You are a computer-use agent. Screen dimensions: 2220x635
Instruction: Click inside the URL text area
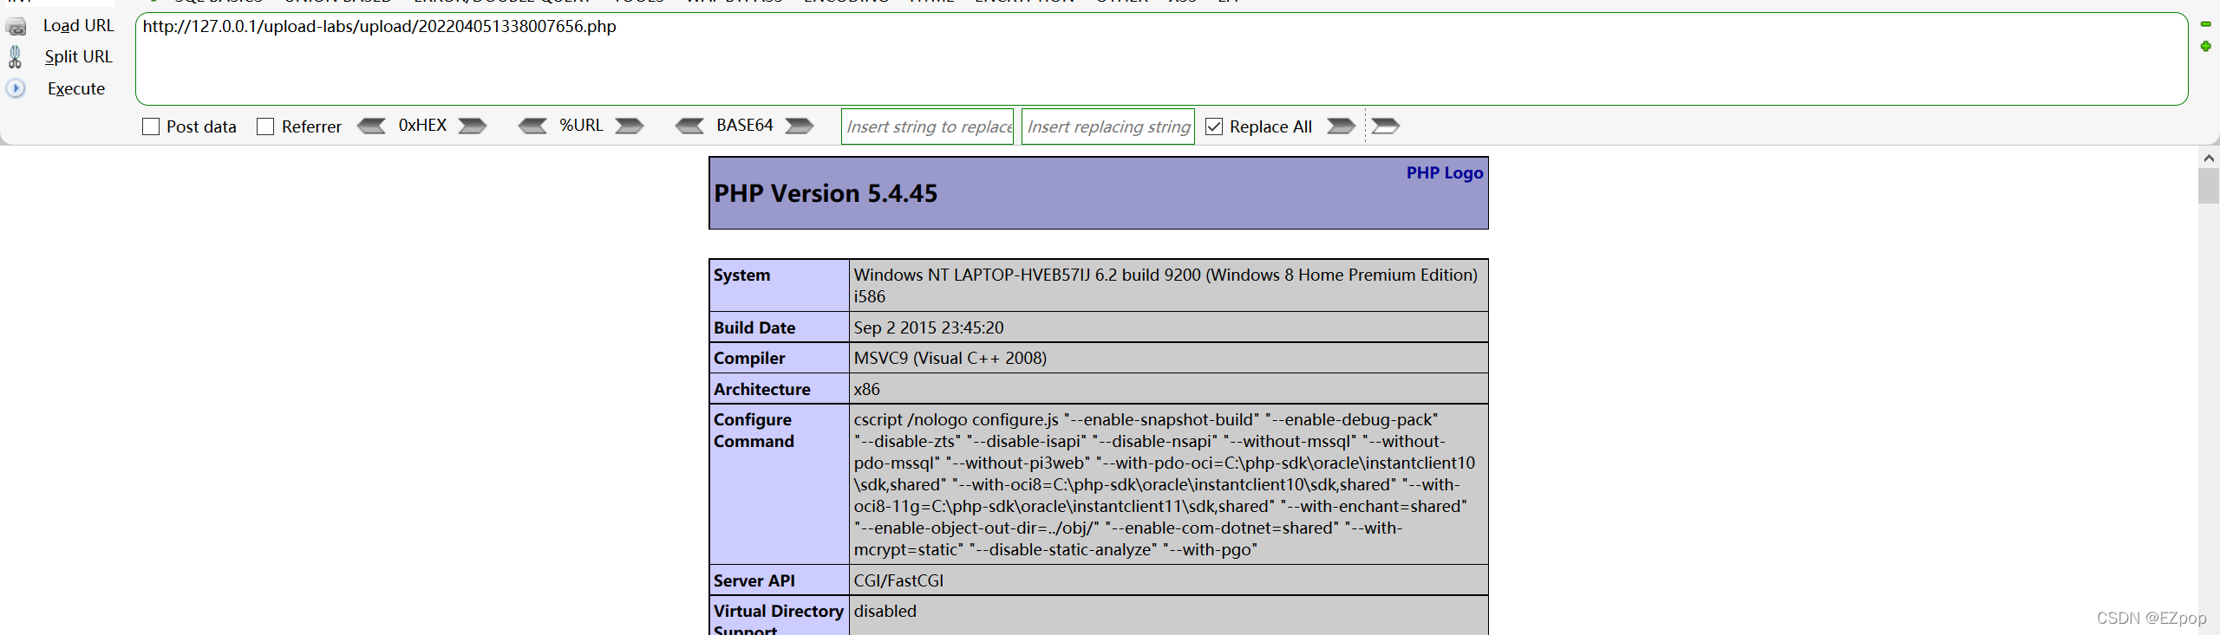(x=1161, y=59)
